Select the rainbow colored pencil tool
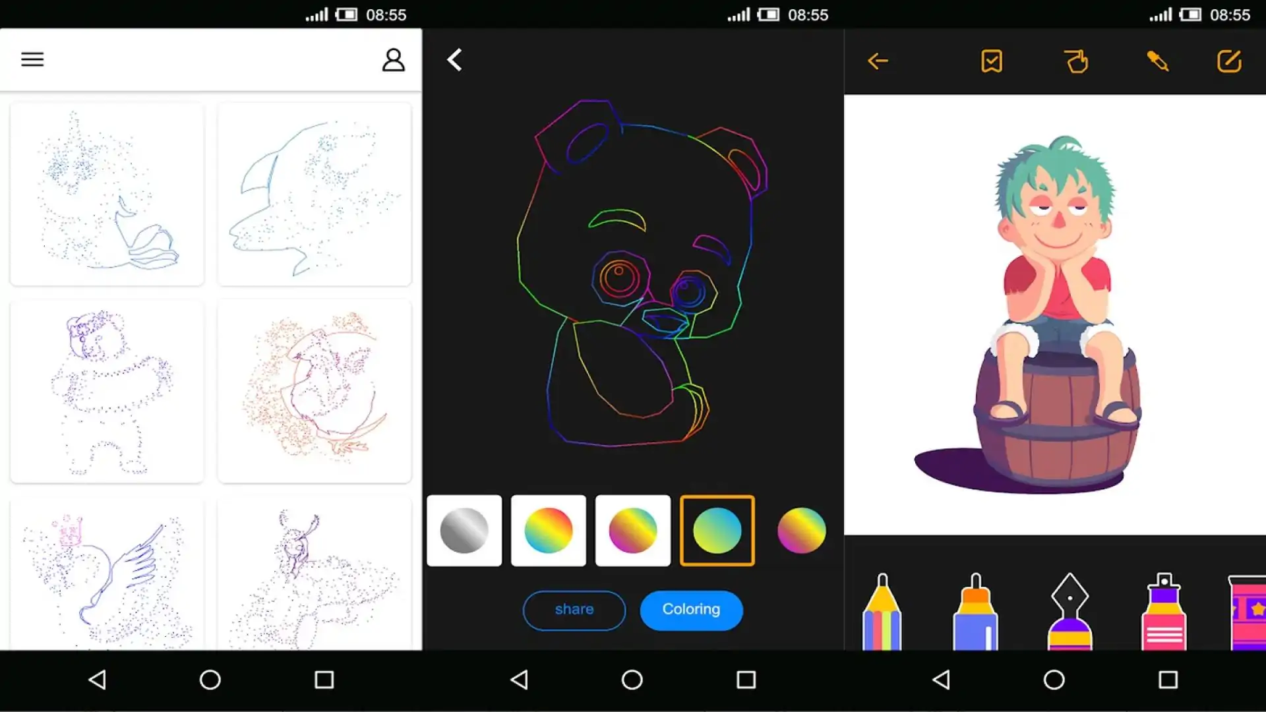This screenshot has height=712, width=1266. [882, 613]
